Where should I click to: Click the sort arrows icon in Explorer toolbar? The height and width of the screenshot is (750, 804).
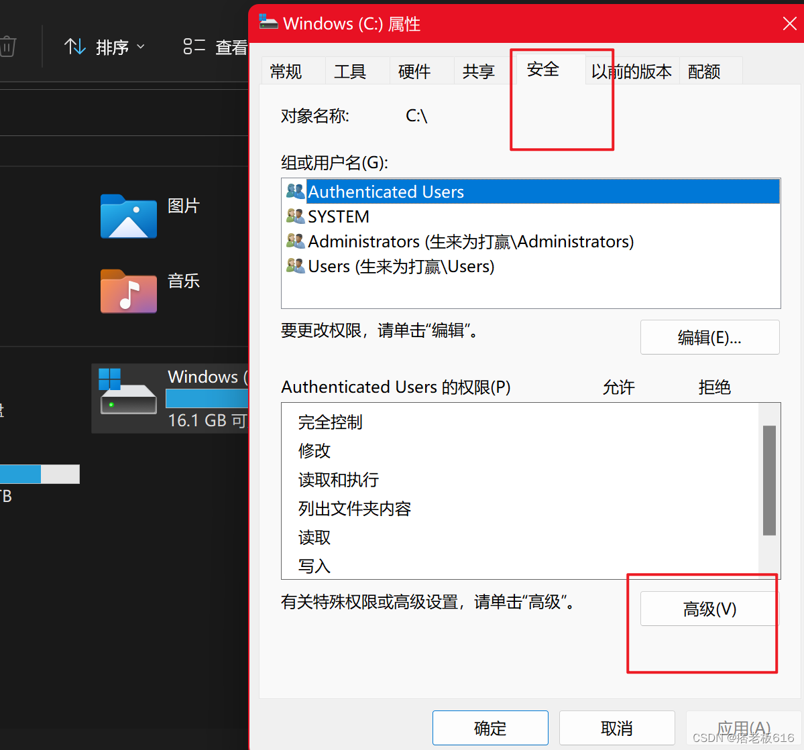[x=75, y=47]
